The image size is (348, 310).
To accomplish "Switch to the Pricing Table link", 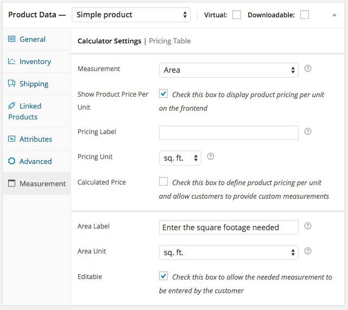I will tap(170, 41).
